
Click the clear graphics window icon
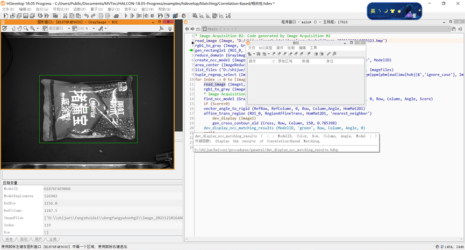(x=5, y=28)
